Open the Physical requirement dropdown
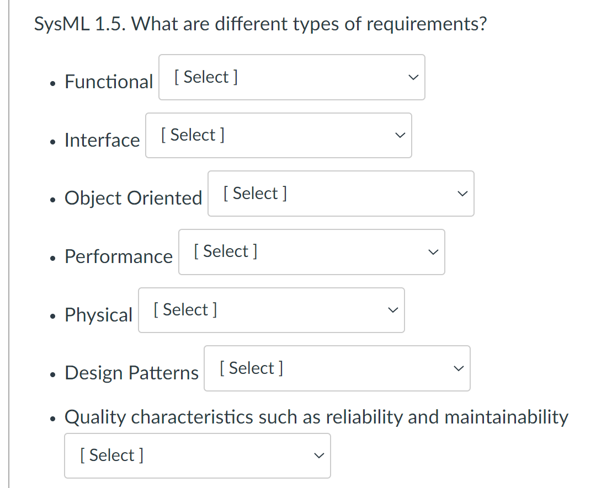Viewport: 612px width, 488px height. click(x=271, y=310)
